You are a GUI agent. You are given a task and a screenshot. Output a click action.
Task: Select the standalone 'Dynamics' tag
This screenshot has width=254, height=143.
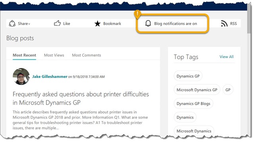(185, 118)
